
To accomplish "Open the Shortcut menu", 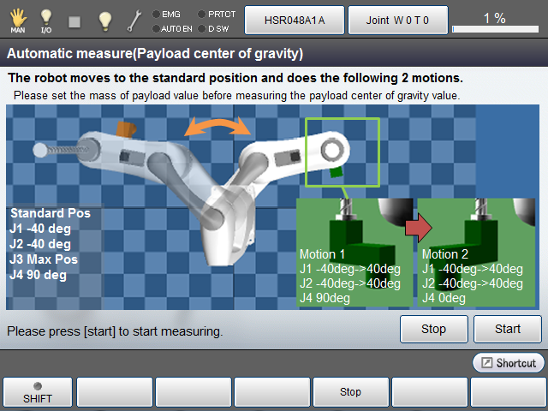I will pos(508,363).
